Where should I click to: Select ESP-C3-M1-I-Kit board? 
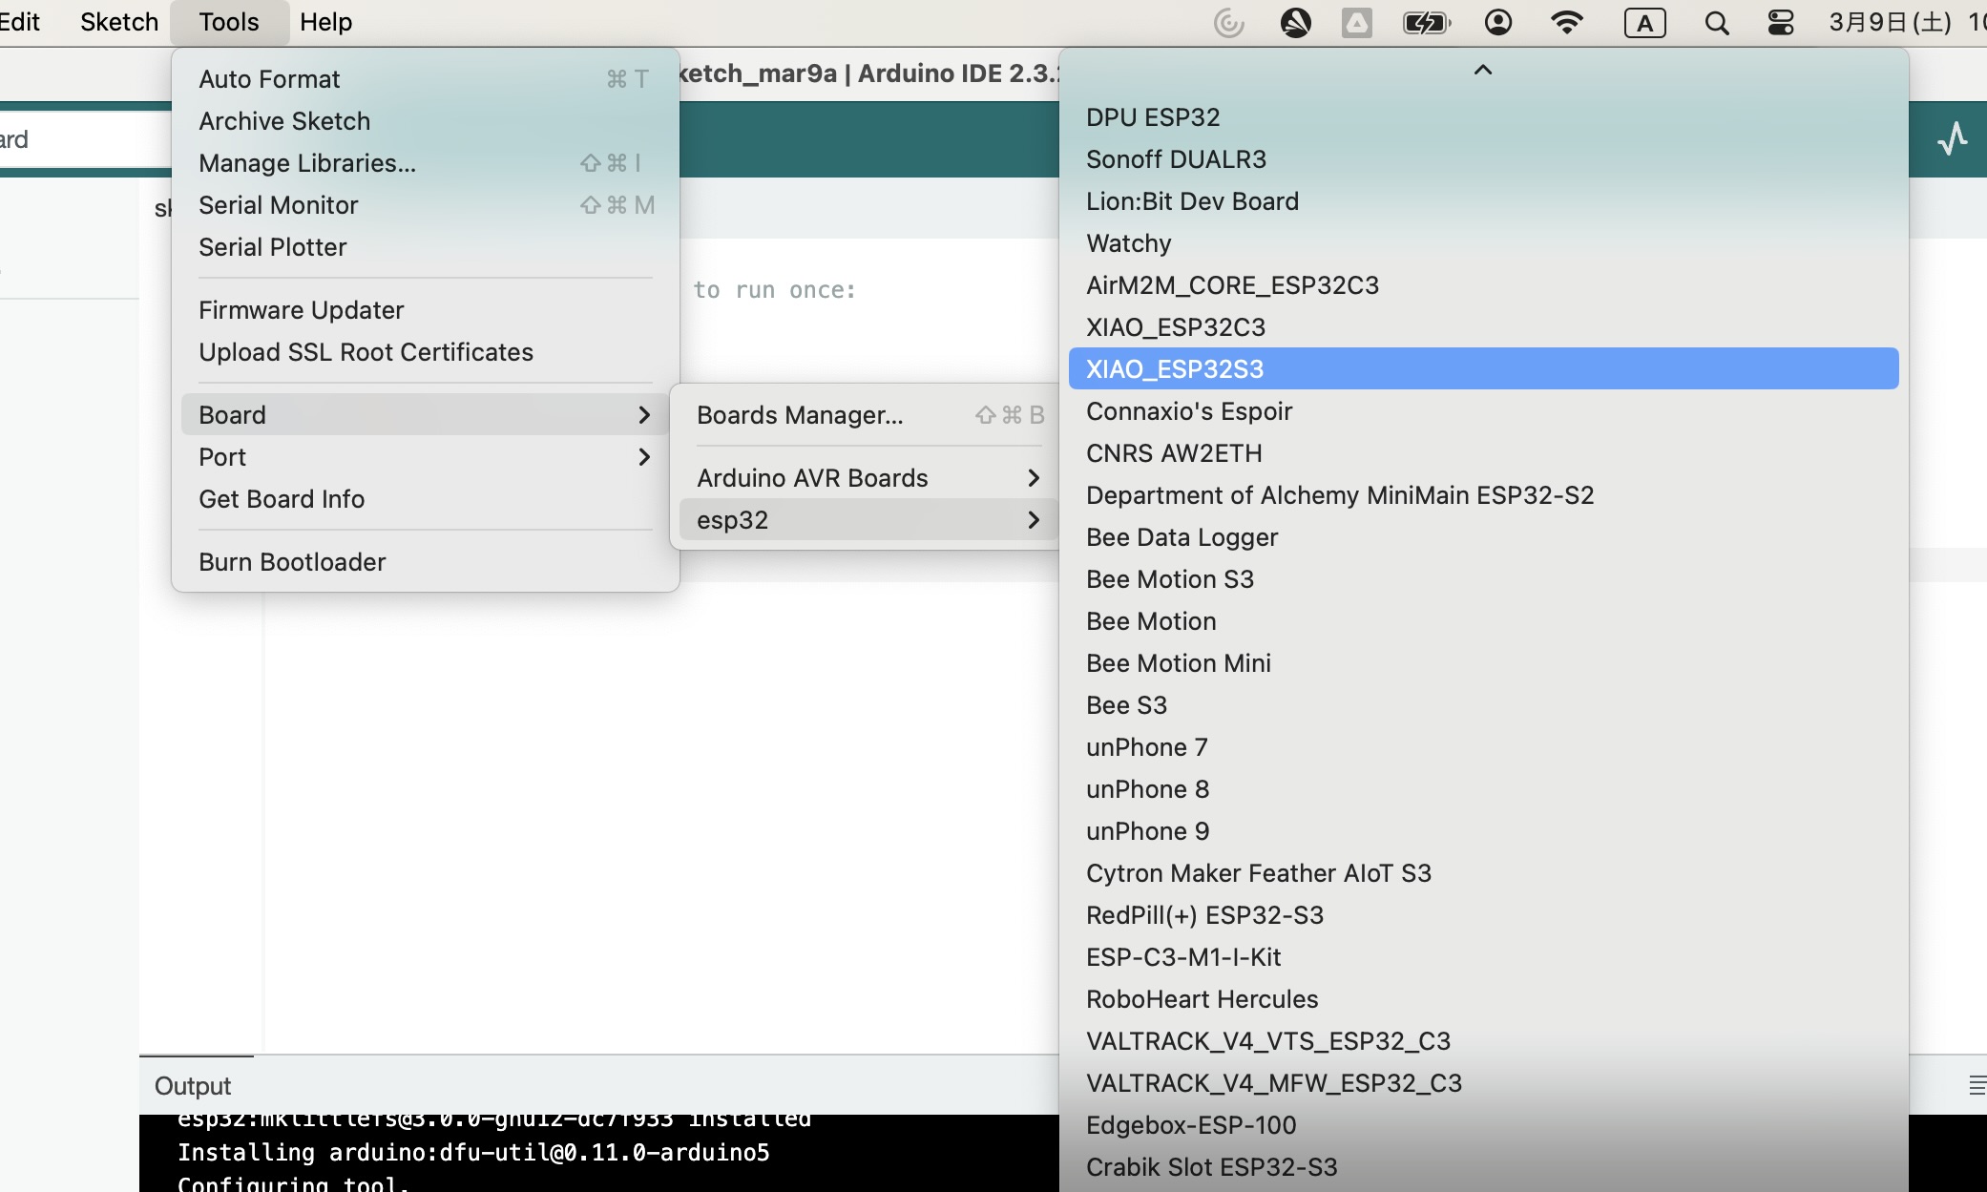[x=1483, y=956]
